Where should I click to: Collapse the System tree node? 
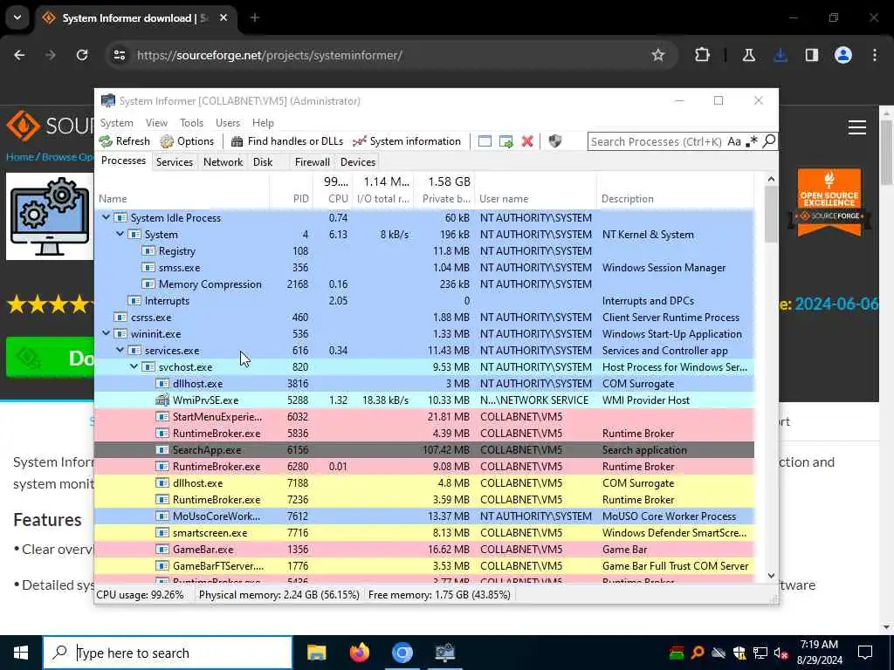tap(120, 234)
